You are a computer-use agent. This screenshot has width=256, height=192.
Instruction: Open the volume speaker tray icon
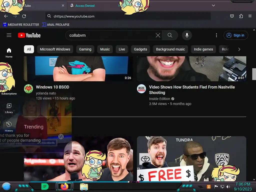click(228, 186)
